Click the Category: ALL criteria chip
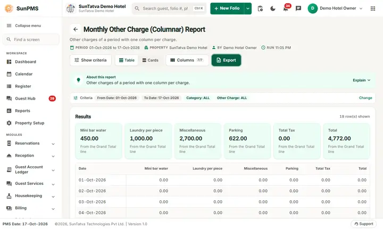Screen dimensions: 383x229 pos(198,98)
